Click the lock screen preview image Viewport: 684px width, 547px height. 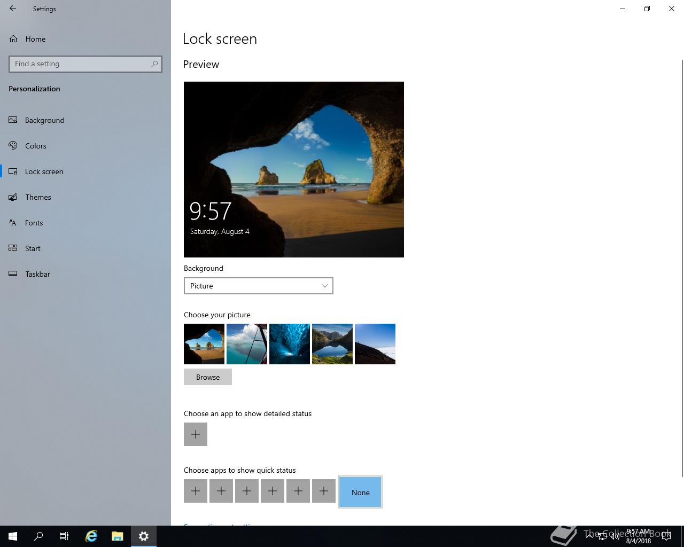click(294, 169)
